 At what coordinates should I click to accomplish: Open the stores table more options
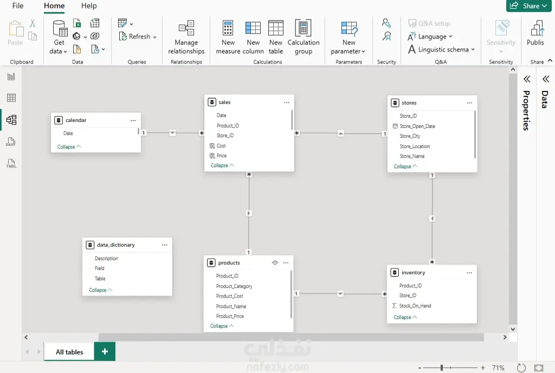tap(469, 103)
